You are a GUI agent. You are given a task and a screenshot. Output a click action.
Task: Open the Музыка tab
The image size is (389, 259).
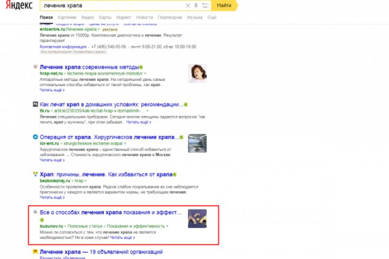click(x=194, y=17)
